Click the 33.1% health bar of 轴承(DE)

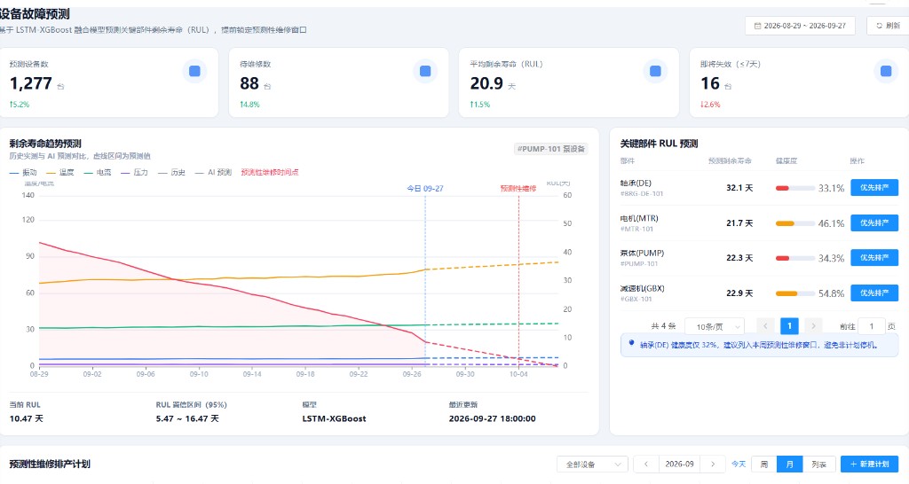pyautogui.click(x=794, y=188)
